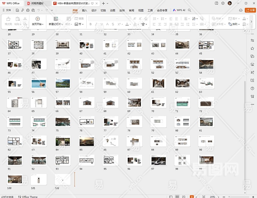
Task: Open the properties sliders sidebar icon
Action: (x=252, y=40)
